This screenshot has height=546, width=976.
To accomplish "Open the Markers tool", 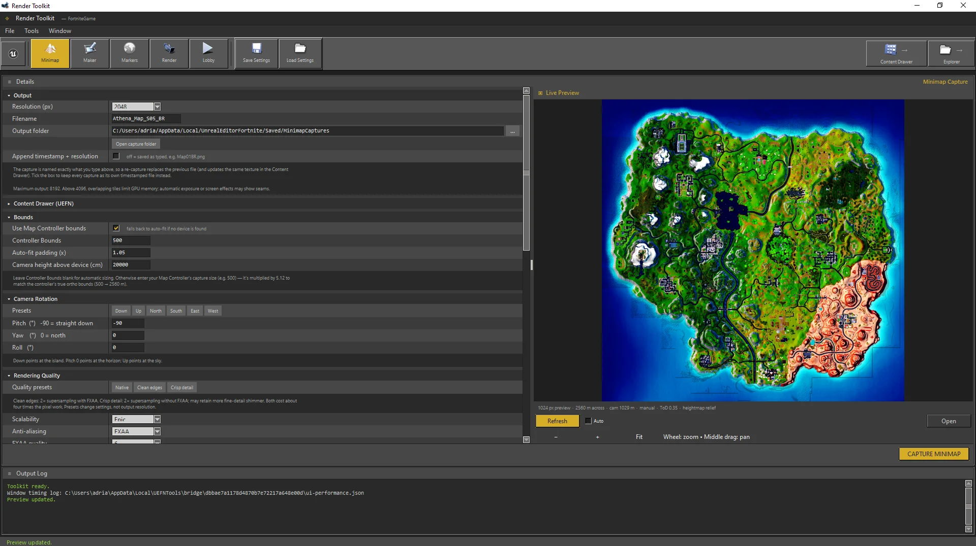I will pos(129,53).
